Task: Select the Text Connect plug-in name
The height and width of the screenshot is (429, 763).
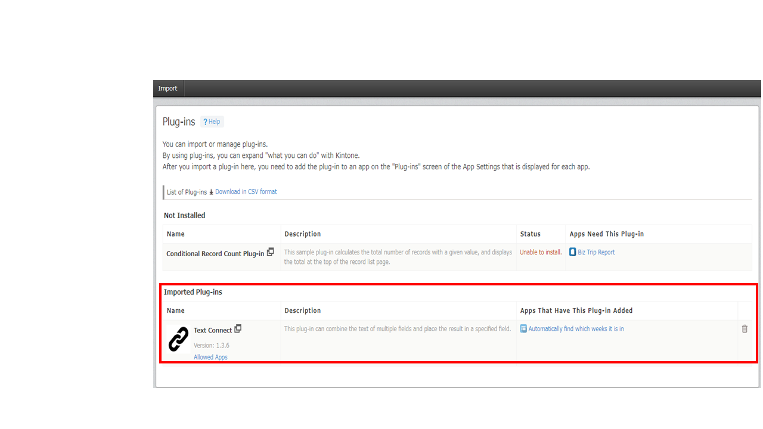Action: pos(212,329)
